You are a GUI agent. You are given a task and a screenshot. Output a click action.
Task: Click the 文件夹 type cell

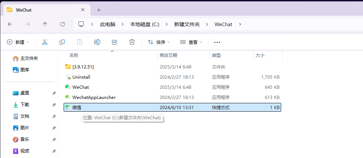(219, 67)
